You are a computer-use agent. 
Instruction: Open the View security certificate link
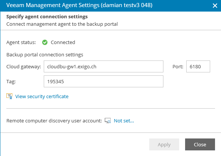tap(42, 97)
